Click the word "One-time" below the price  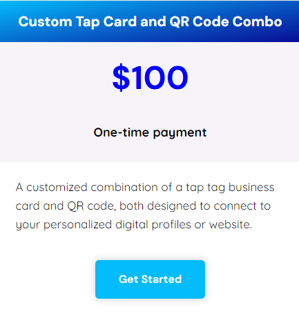pyautogui.click(x=121, y=132)
